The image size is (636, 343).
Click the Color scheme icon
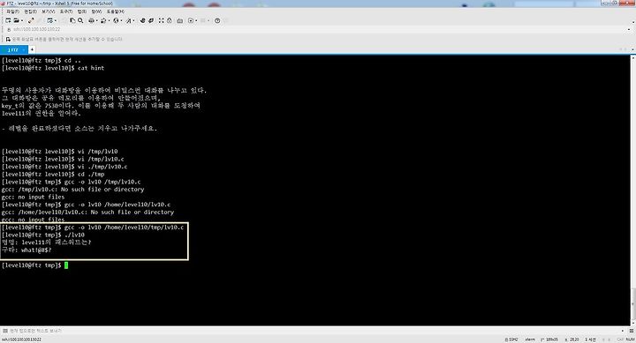point(103,20)
